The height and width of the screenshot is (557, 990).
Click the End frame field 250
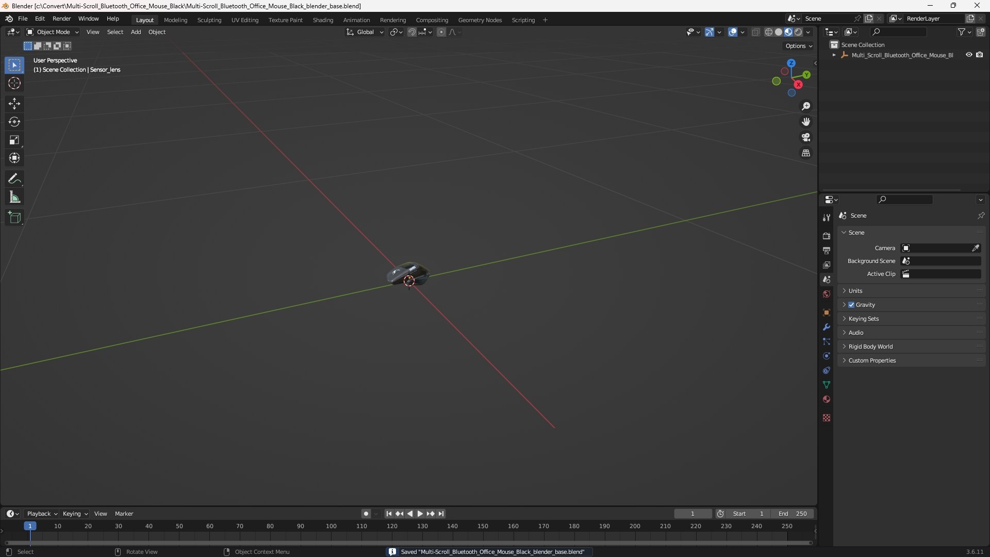(x=793, y=514)
